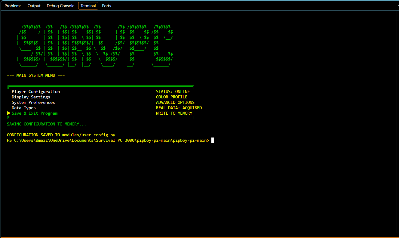
Task: Click the COLOR PROFILE text
Action: pos(172,97)
